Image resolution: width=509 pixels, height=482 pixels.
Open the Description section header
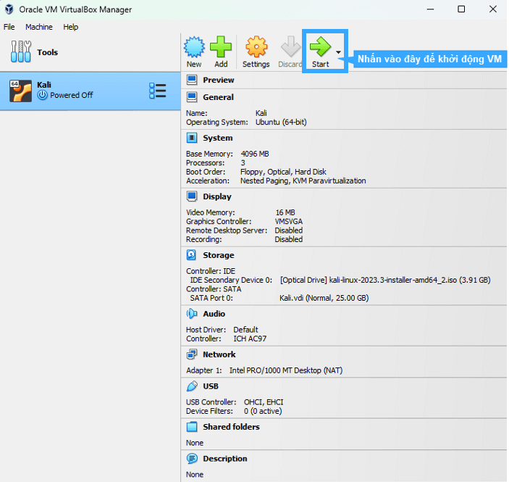(225, 459)
